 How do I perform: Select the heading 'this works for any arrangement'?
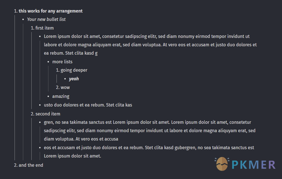coord(51,11)
